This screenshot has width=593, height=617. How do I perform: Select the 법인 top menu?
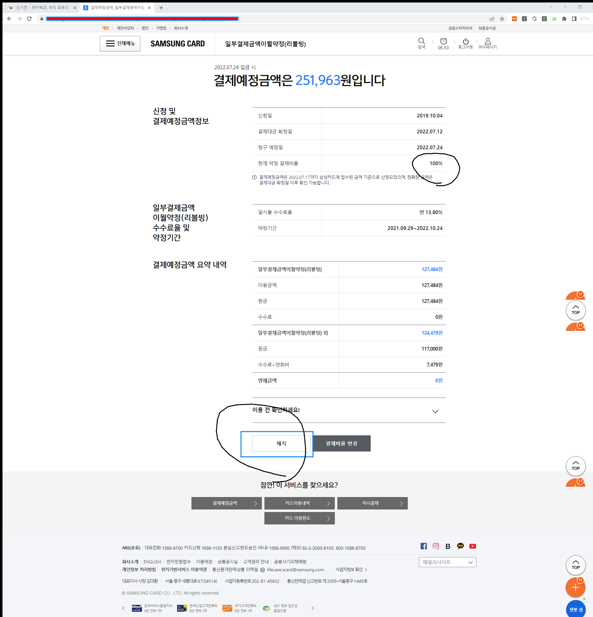click(x=145, y=28)
